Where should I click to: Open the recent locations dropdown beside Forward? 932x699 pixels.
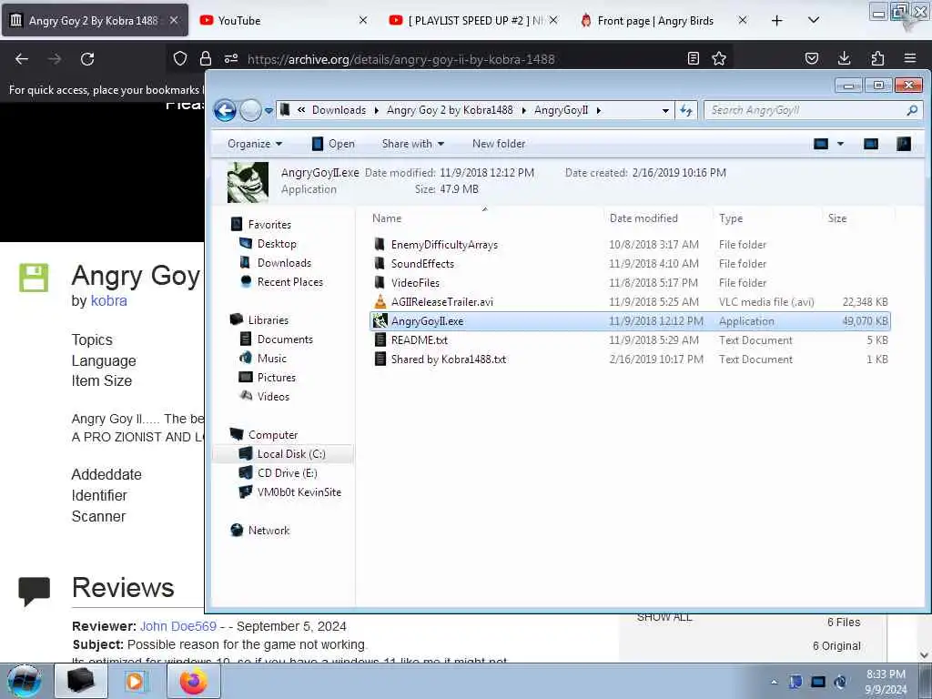(x=268, y=110)
